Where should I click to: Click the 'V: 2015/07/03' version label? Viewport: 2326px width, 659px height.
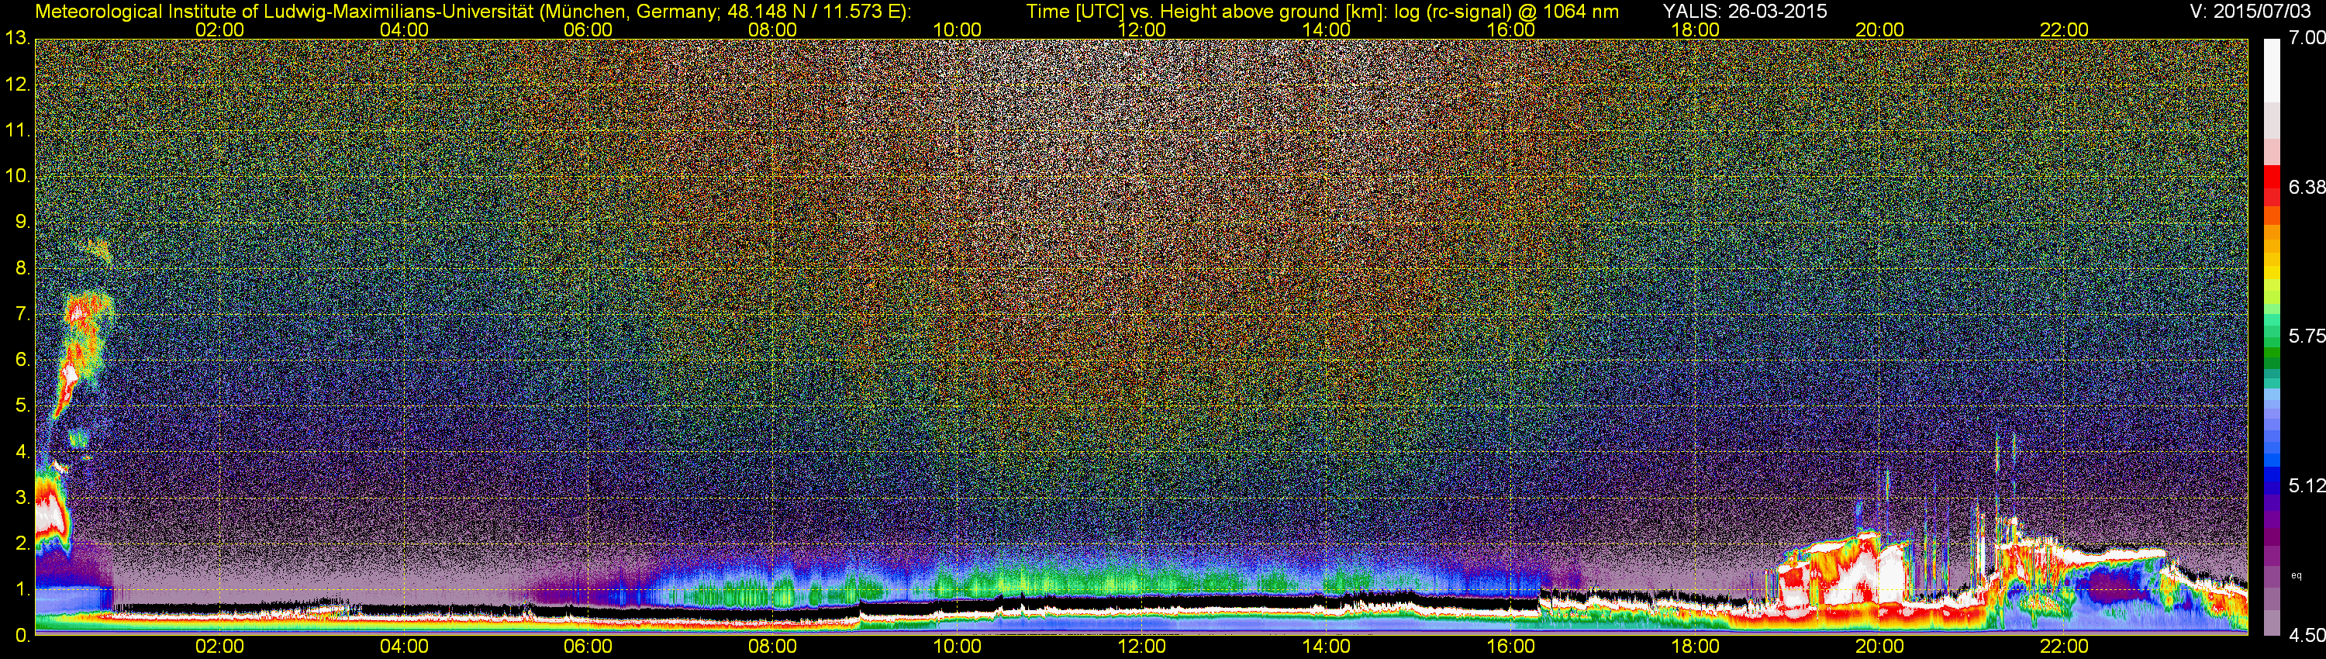tap(2247, 11)
